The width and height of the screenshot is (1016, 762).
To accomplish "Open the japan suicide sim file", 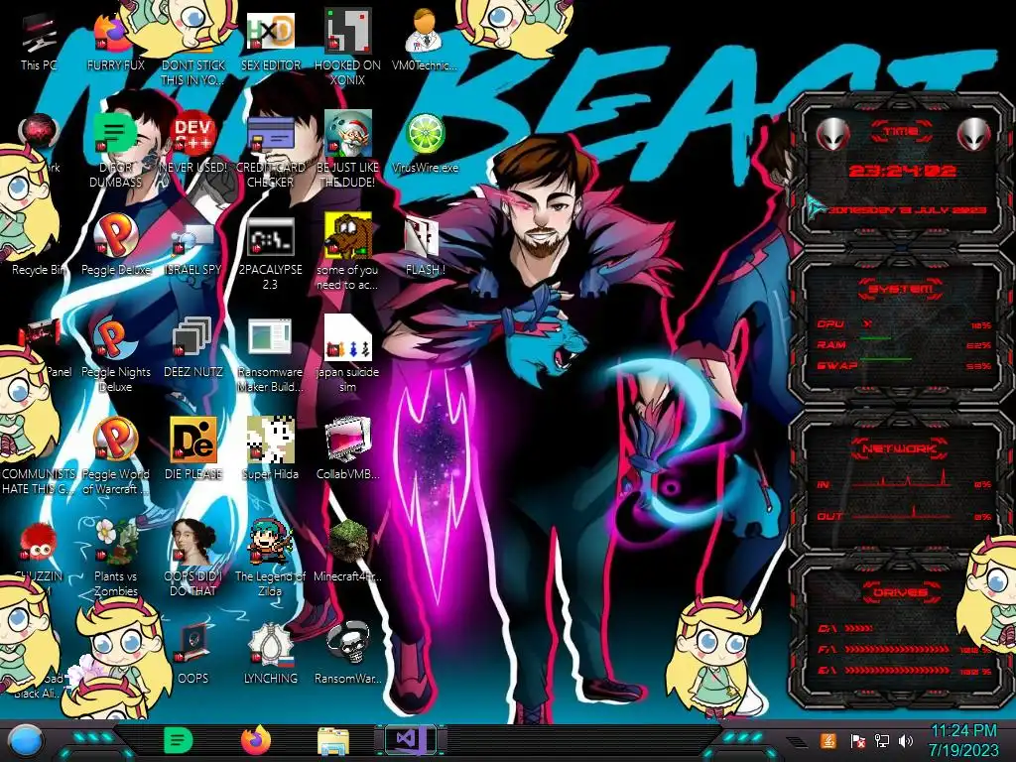I will click(x=347, y=355).
